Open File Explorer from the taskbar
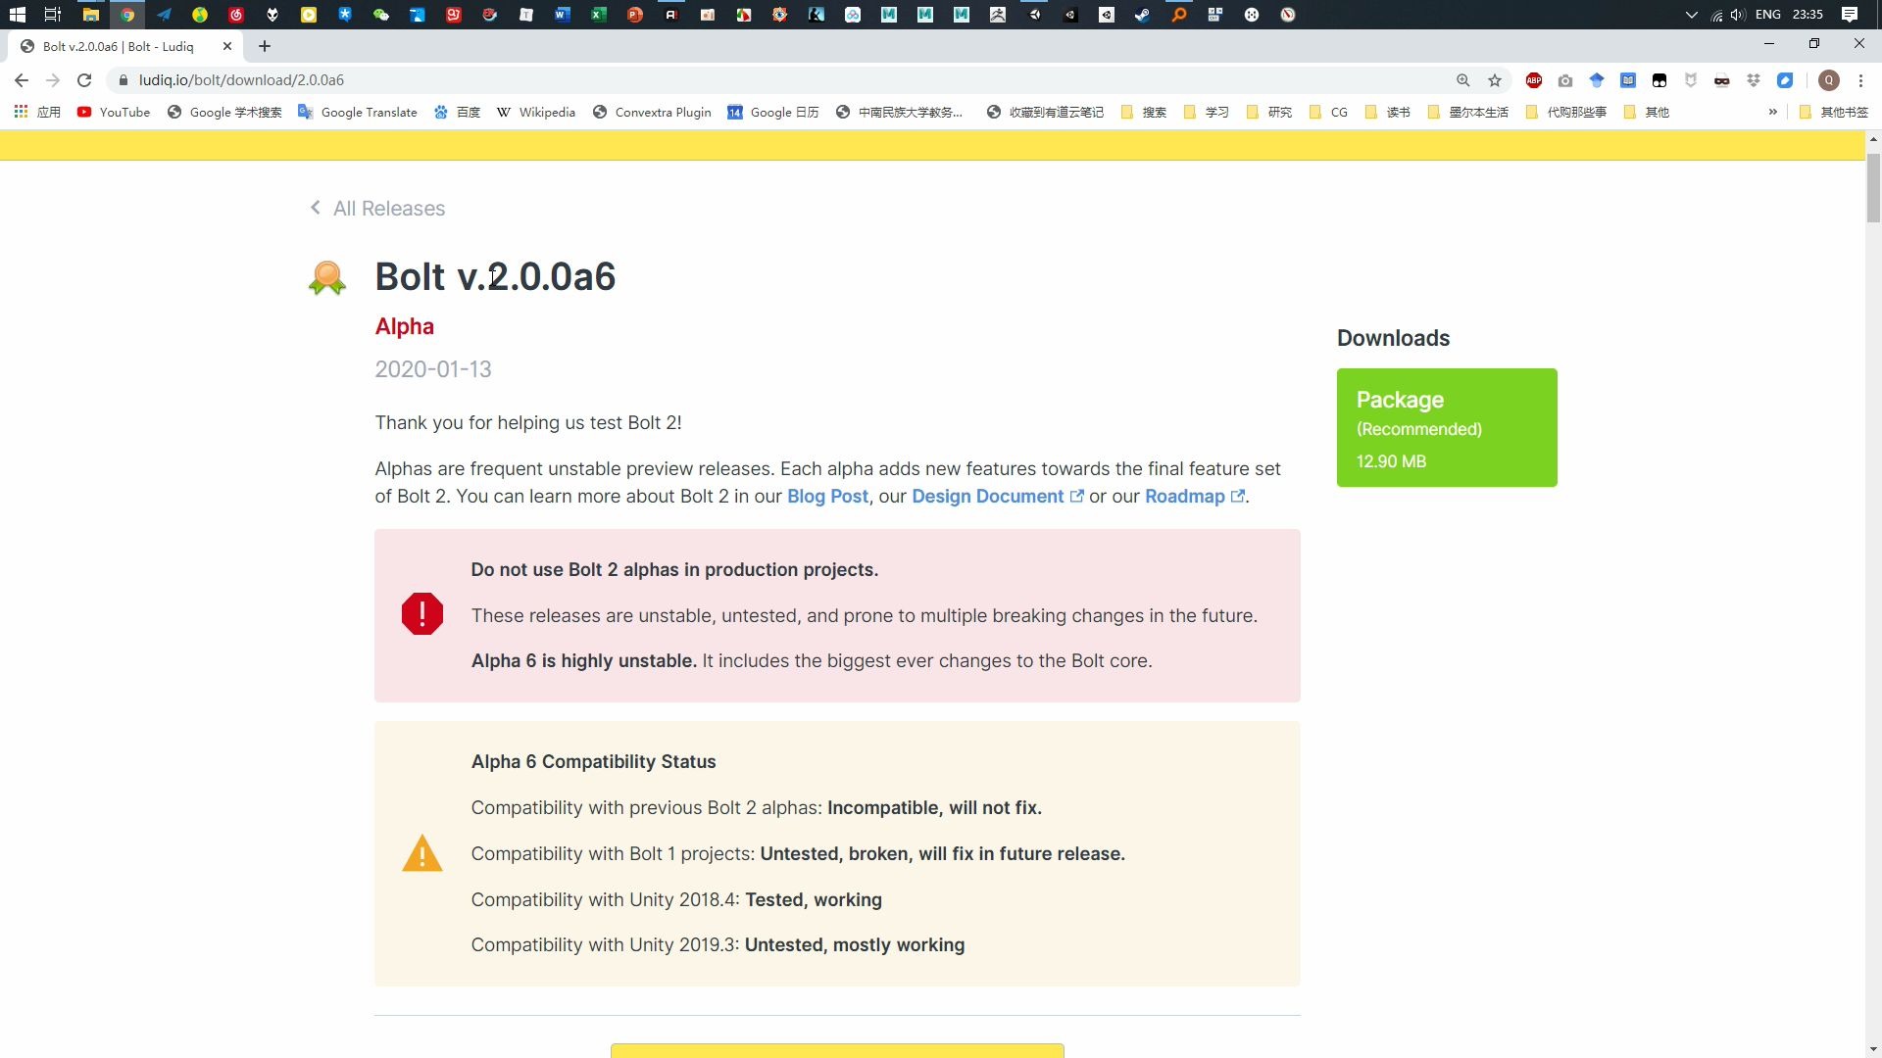This screenshot has height=1058, width=1882. coord(90,15)
